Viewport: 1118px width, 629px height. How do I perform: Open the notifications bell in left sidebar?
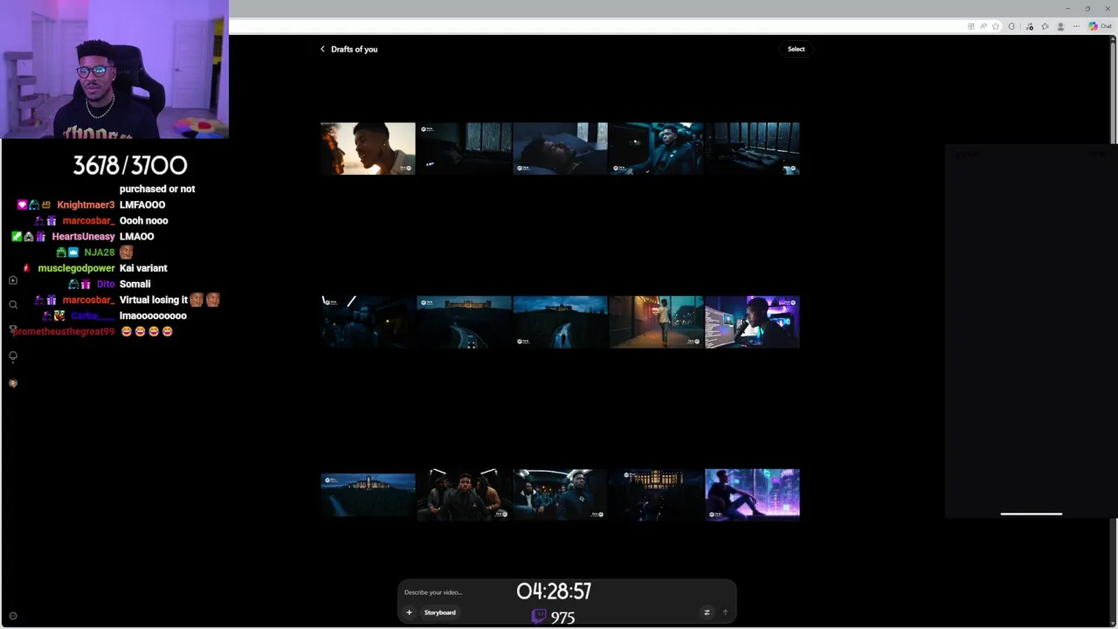12,356
